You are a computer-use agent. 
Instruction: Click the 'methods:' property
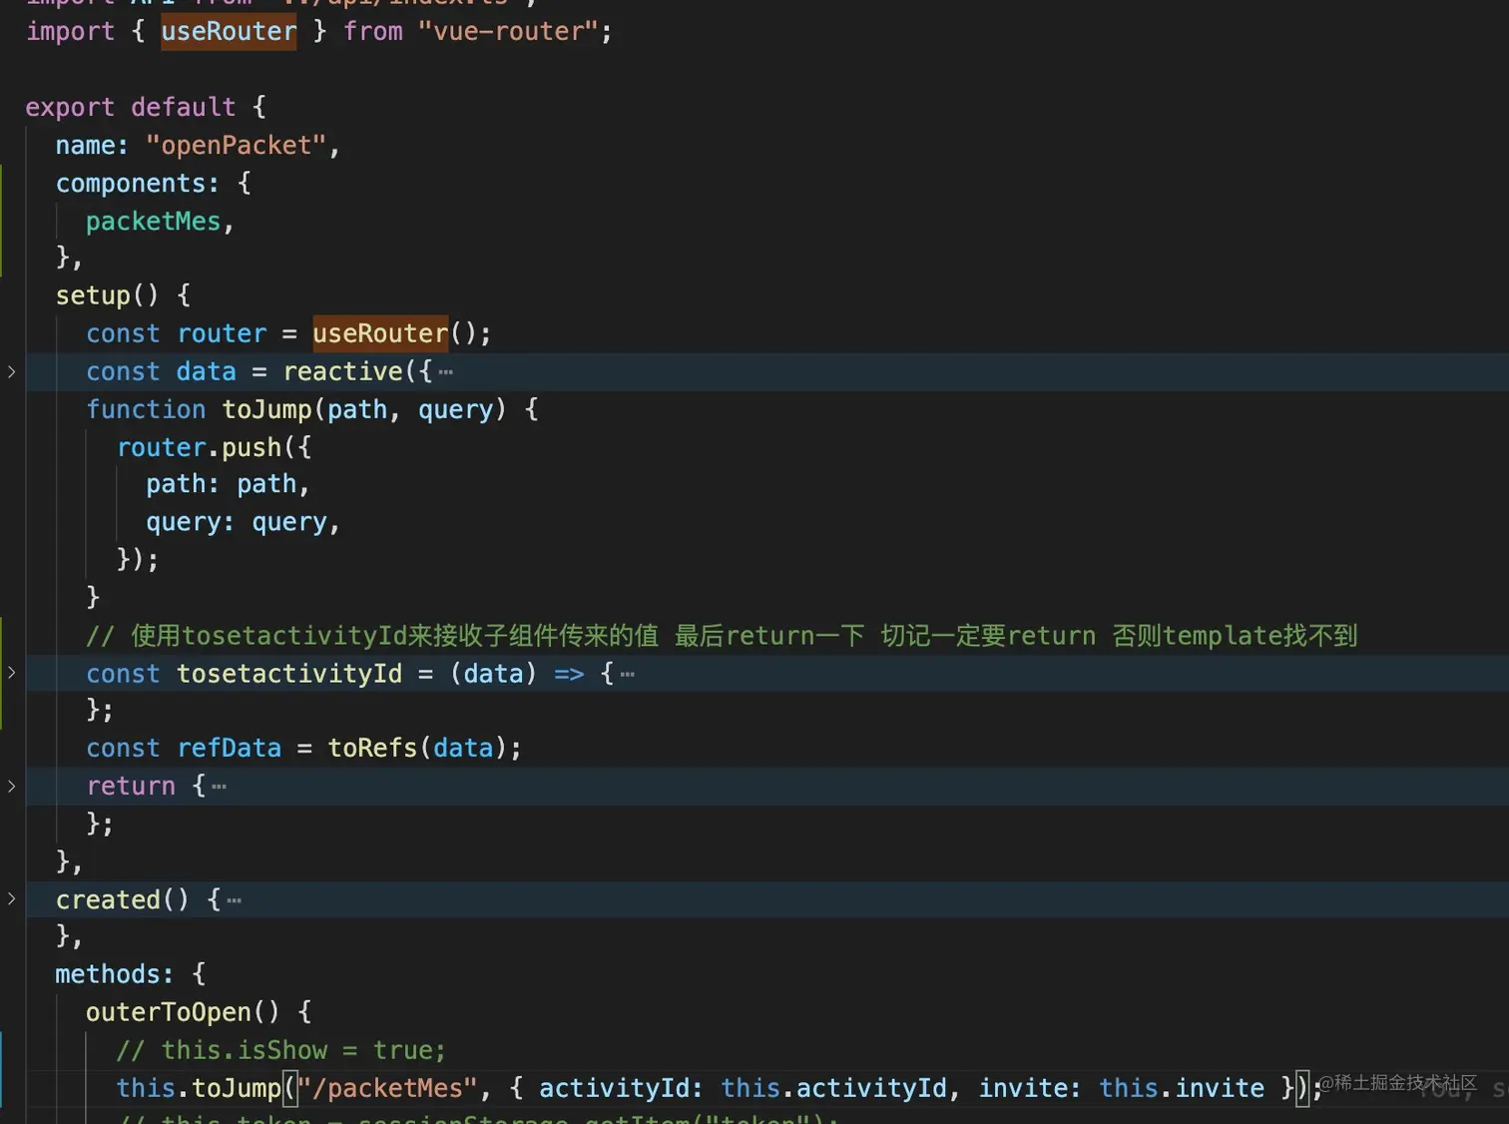tap(115, 974)
